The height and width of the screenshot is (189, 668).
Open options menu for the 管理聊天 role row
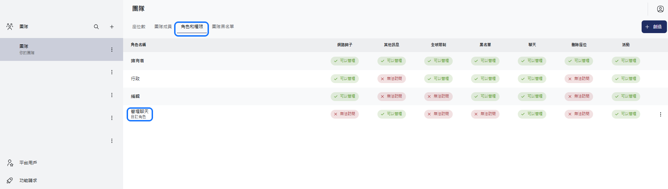(660, 114)
